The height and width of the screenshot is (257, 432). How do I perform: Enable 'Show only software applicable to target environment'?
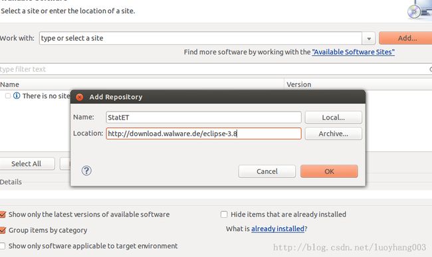3,246
